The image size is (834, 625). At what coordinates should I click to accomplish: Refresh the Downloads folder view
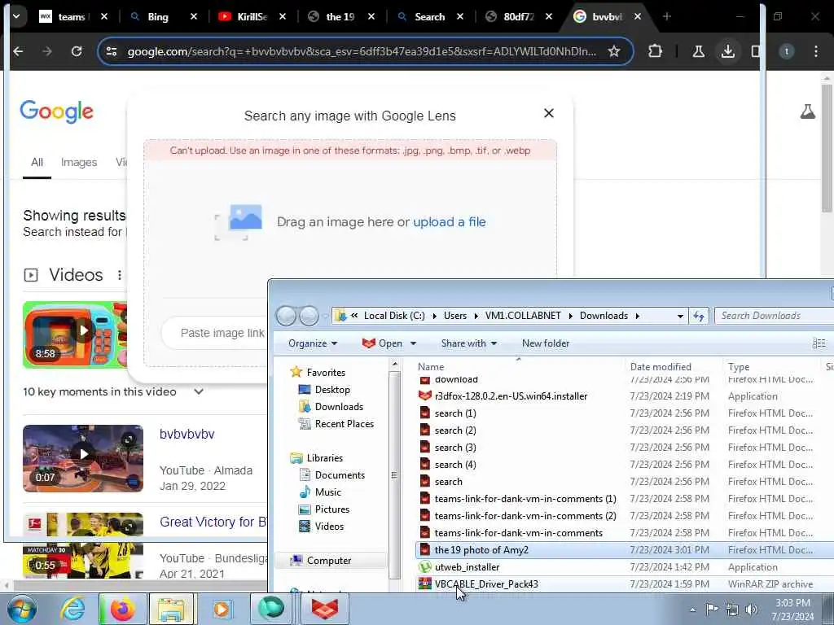698,317
